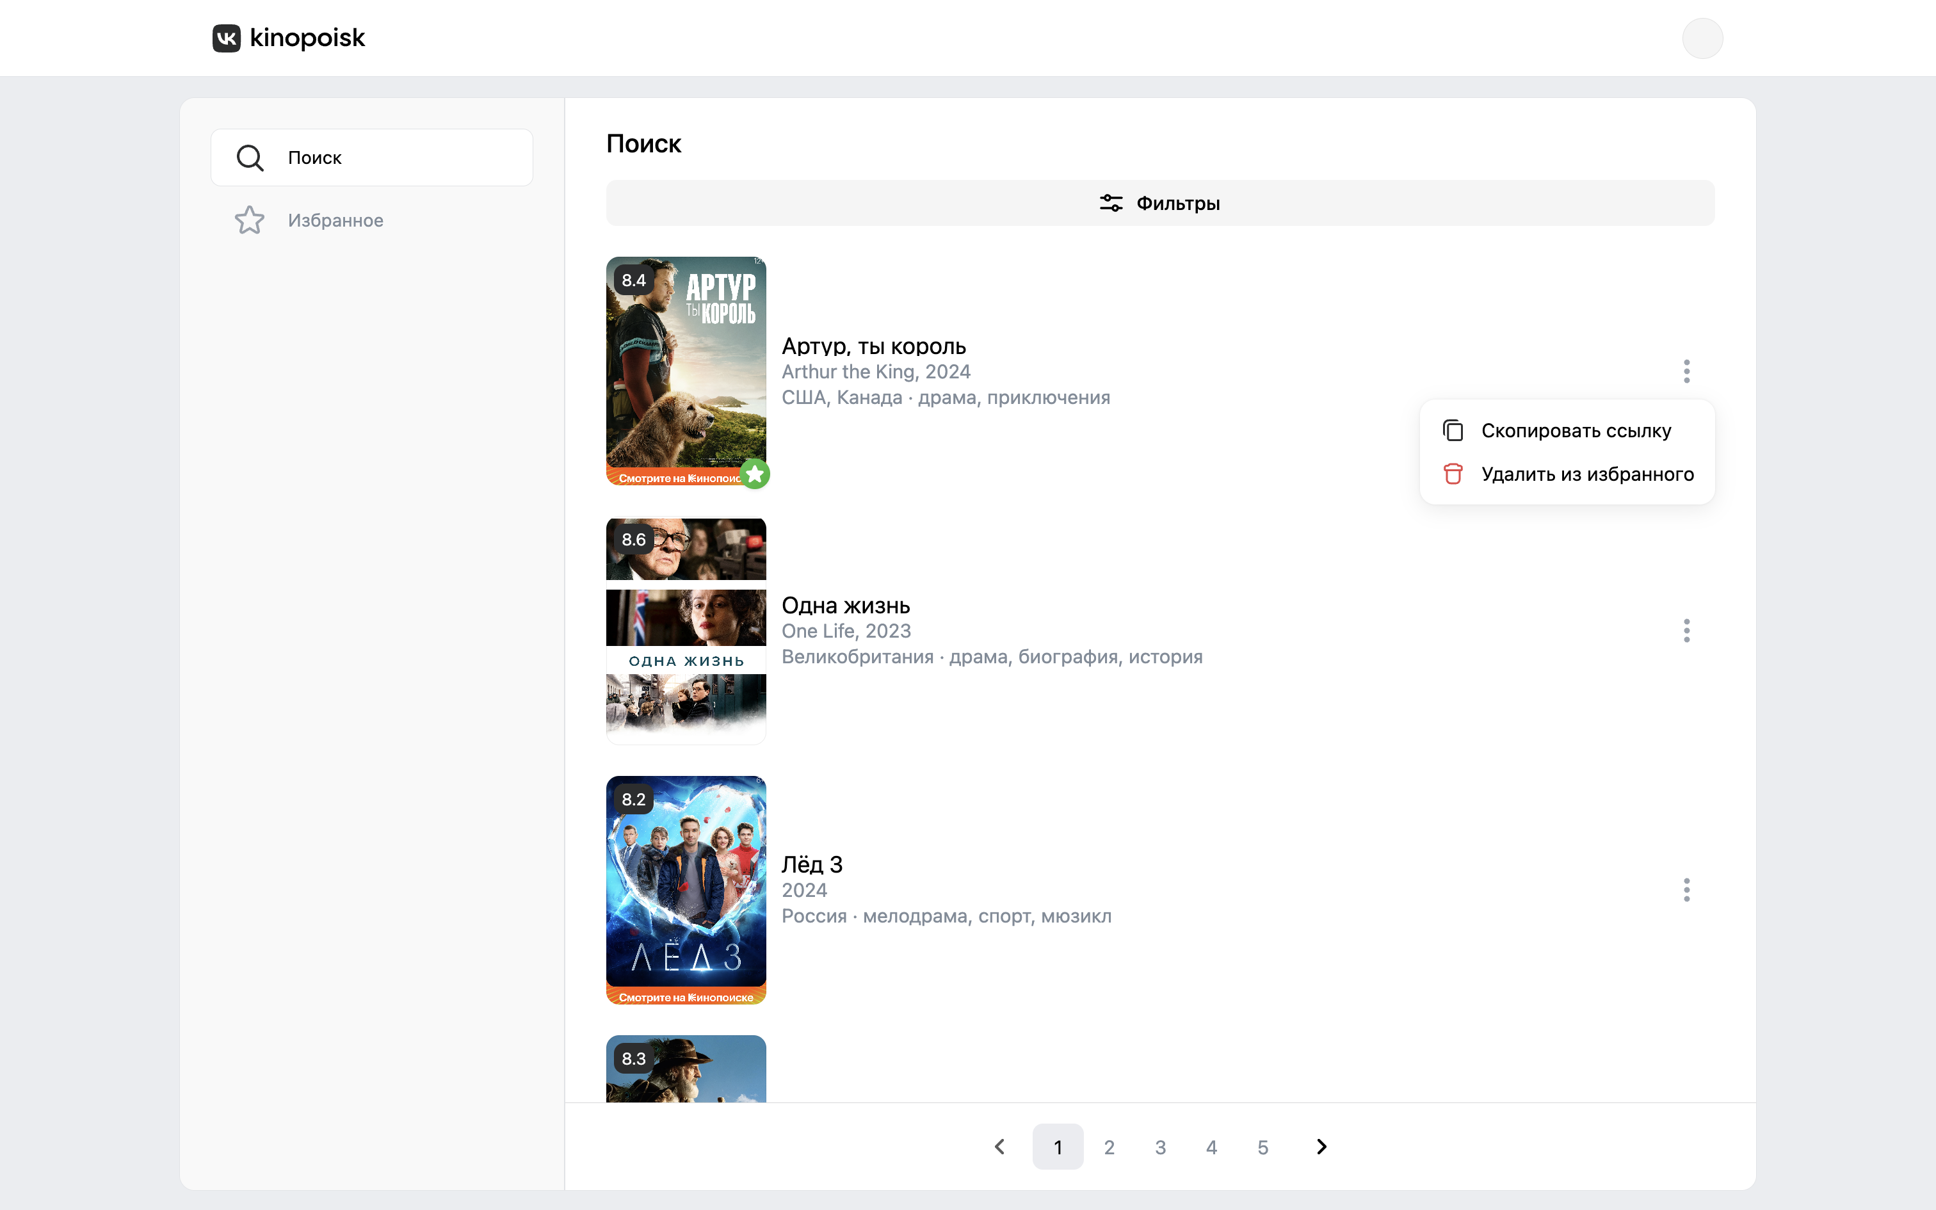Click page 5 in pagination
The height and width of the screenshot is (1210, 1936).
pyautogui.click(x=1262, y=1147)
